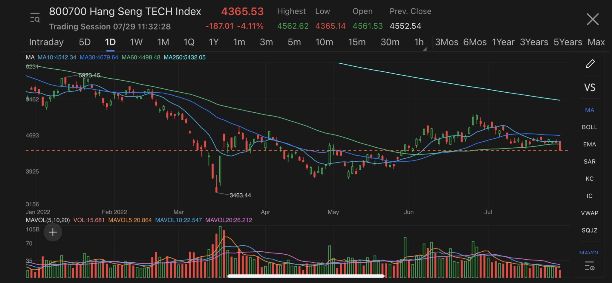
Task: Set range to 3Years
Action: [x=534, y=42]
